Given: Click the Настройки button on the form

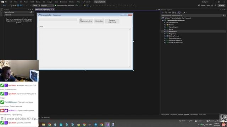Looking at the screenshot, I should (99, 21).
